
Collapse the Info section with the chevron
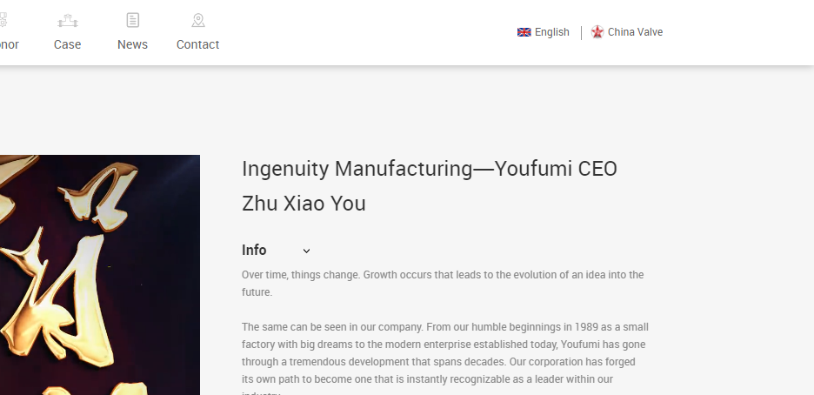coord(306,251)
